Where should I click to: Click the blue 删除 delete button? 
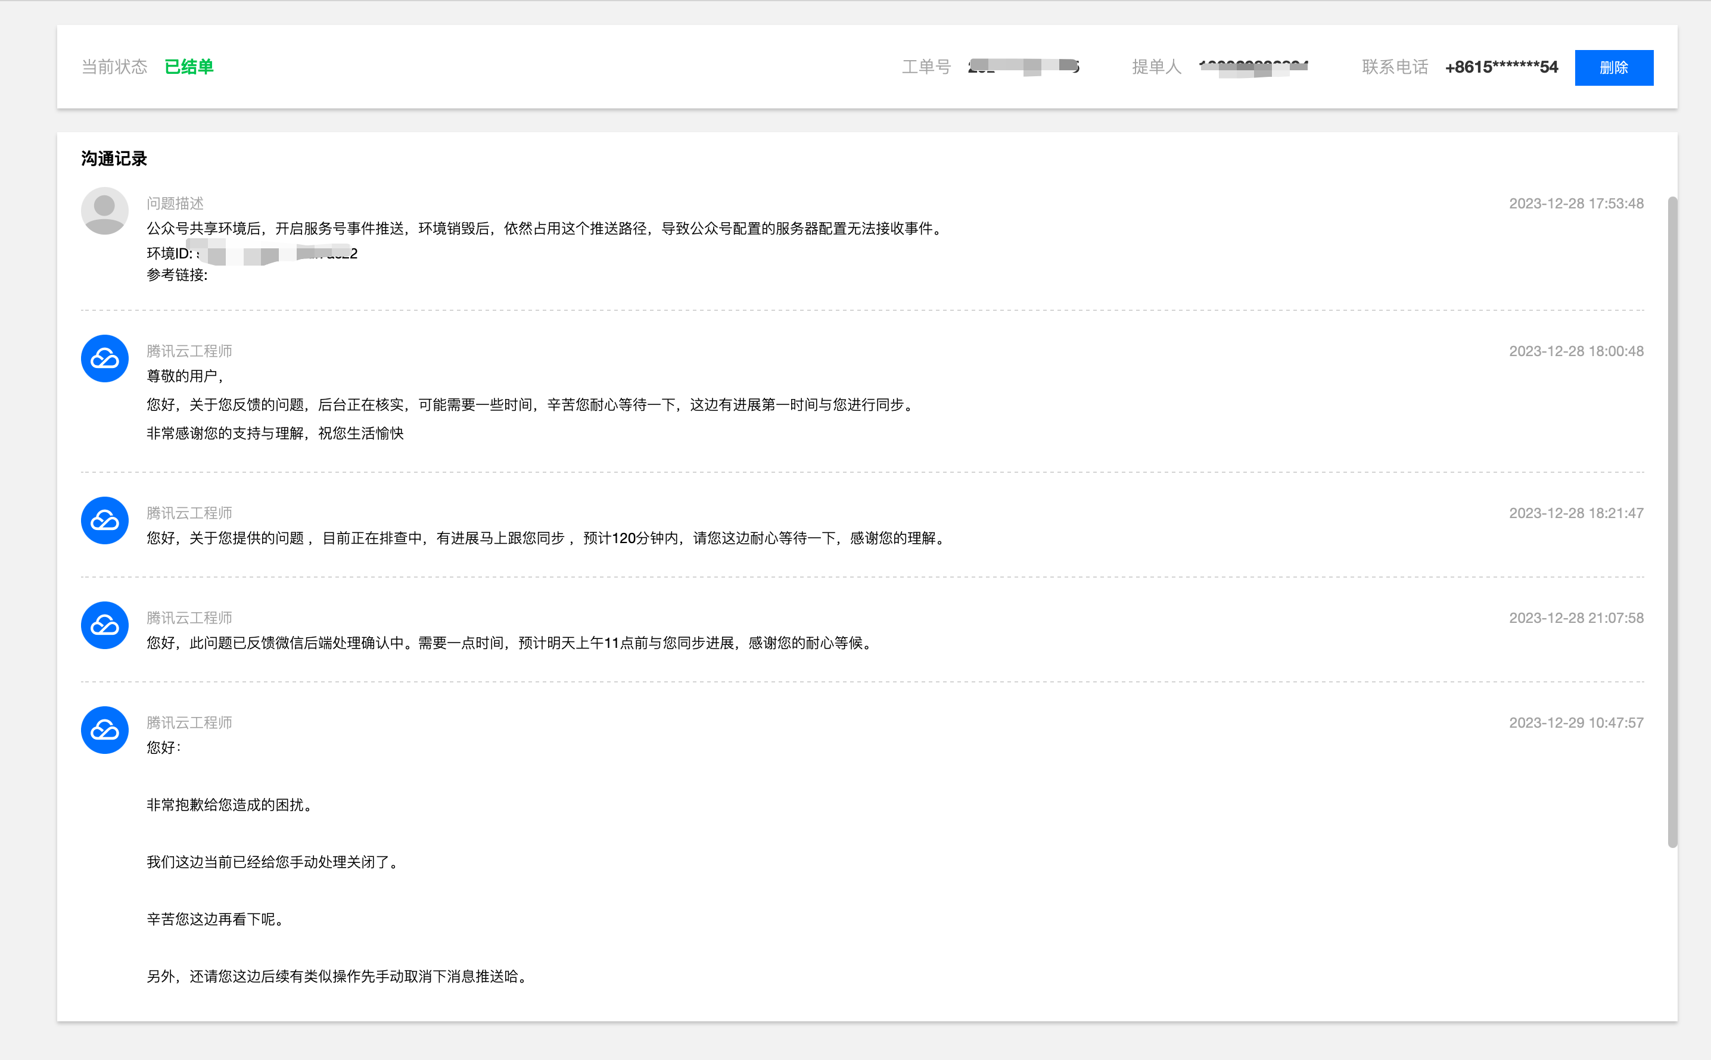tap(1613, 67)
